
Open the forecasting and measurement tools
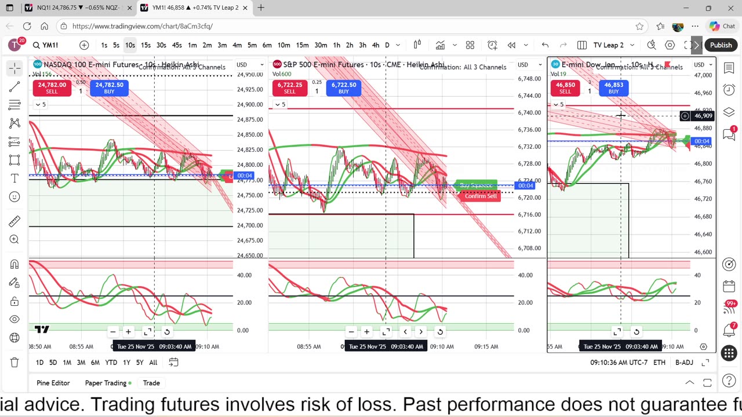(x=14, y=142)
